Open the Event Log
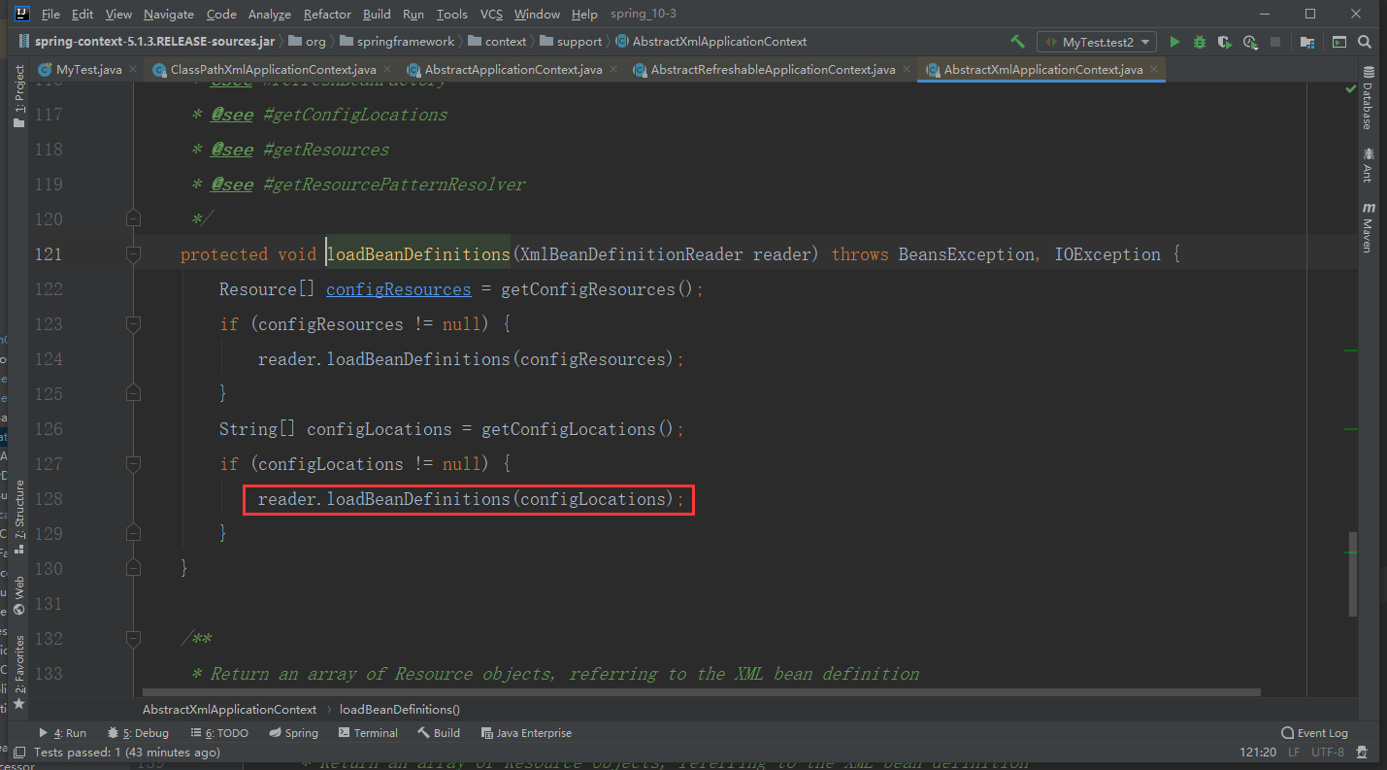 click(1314, 733)
